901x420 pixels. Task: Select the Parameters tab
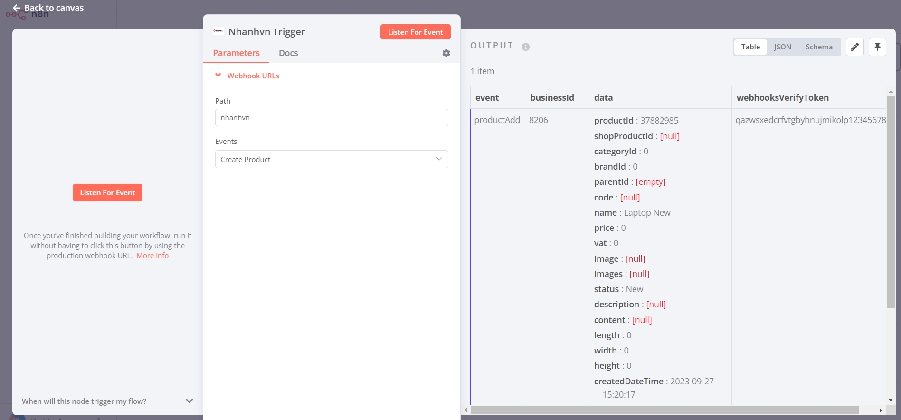click(236, 53)
